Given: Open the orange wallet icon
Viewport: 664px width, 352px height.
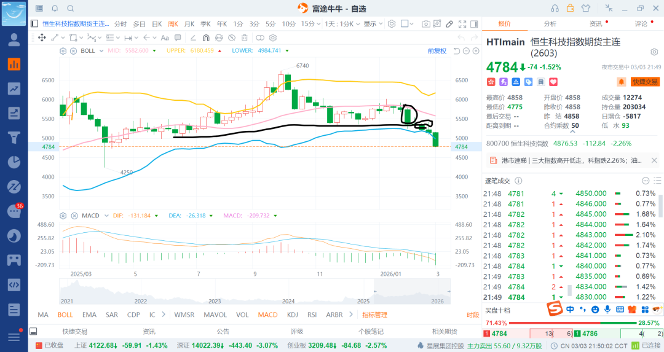Looking at the screenshot, I should coord(571,9).
